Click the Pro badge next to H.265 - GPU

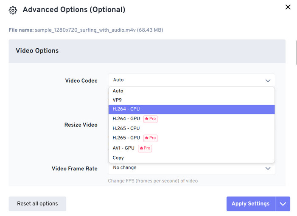(x=150, y=138)
